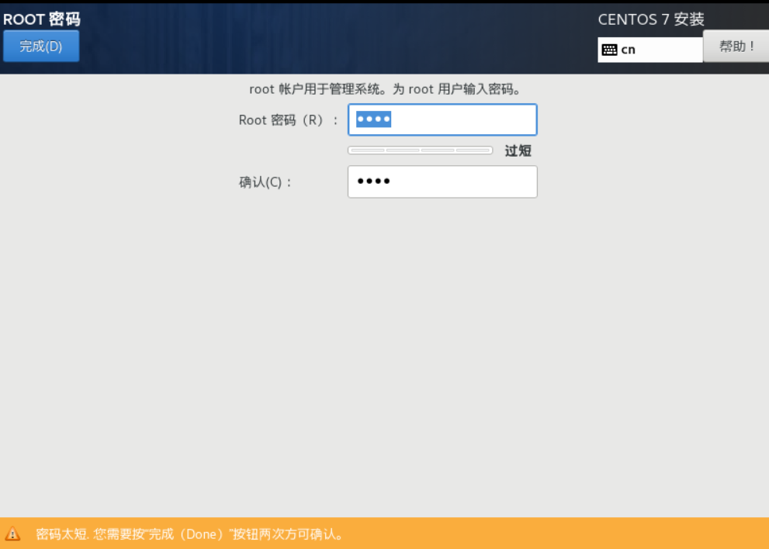Select the Root 密码 password input field

point(442,119)
